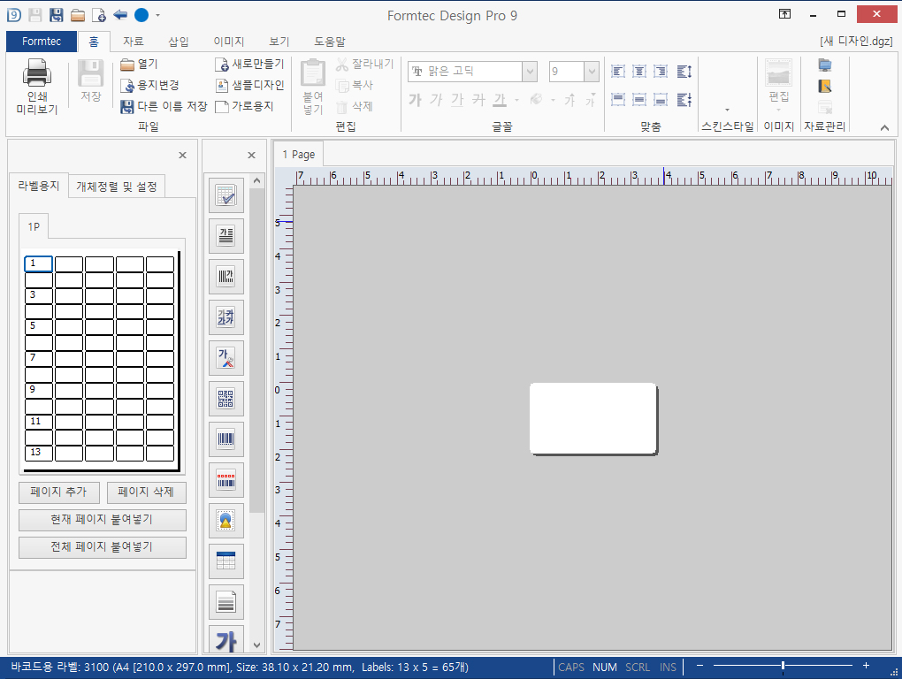
Task: Select the 1 Page canvas tab
Action: [299, 154]
